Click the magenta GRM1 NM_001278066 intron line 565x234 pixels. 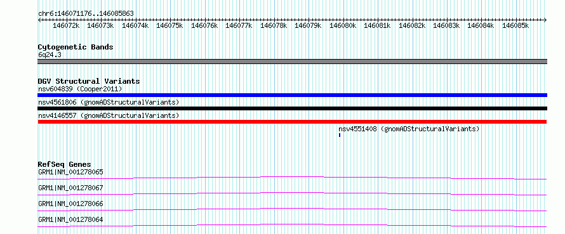292,209
